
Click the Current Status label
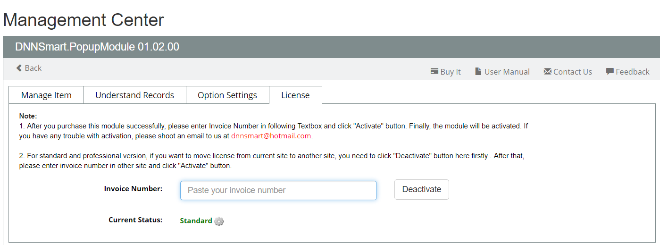(135, 220)
